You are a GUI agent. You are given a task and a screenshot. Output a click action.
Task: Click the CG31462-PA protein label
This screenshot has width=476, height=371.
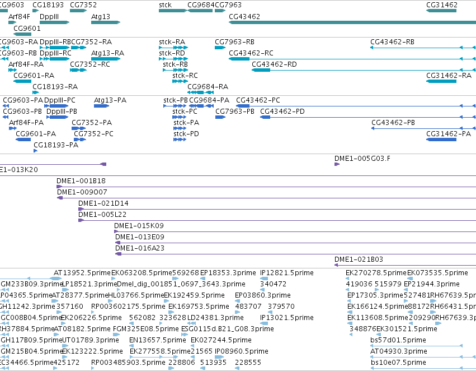[x=449, y=134]
